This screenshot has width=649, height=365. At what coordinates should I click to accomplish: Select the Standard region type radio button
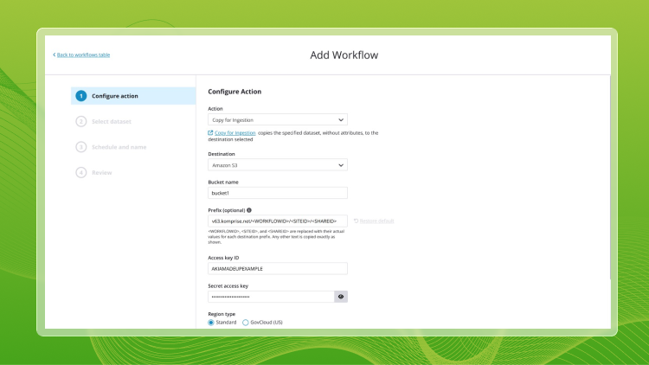[212, 323]
